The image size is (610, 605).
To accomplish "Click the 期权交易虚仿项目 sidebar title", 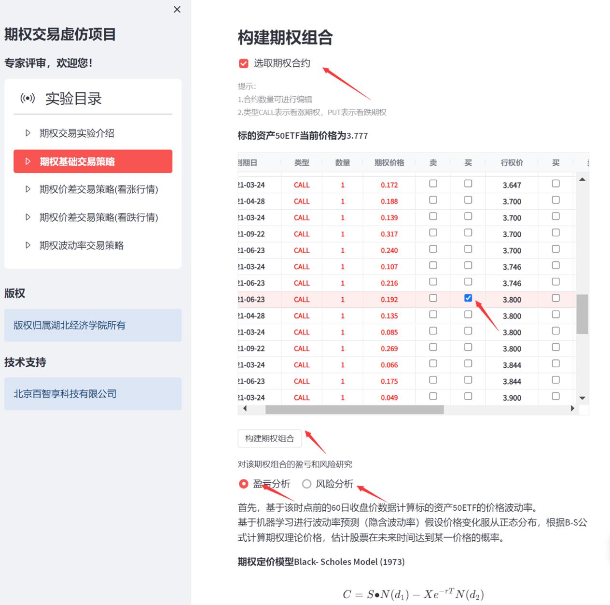I will pos(60,35).
